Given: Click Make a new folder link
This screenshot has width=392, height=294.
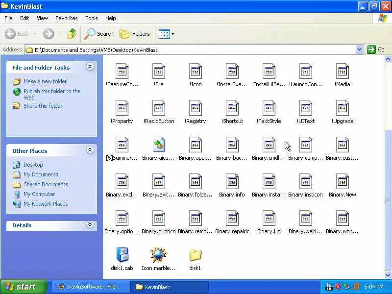Looking at the screenshot, I should [x=45, y=81].
